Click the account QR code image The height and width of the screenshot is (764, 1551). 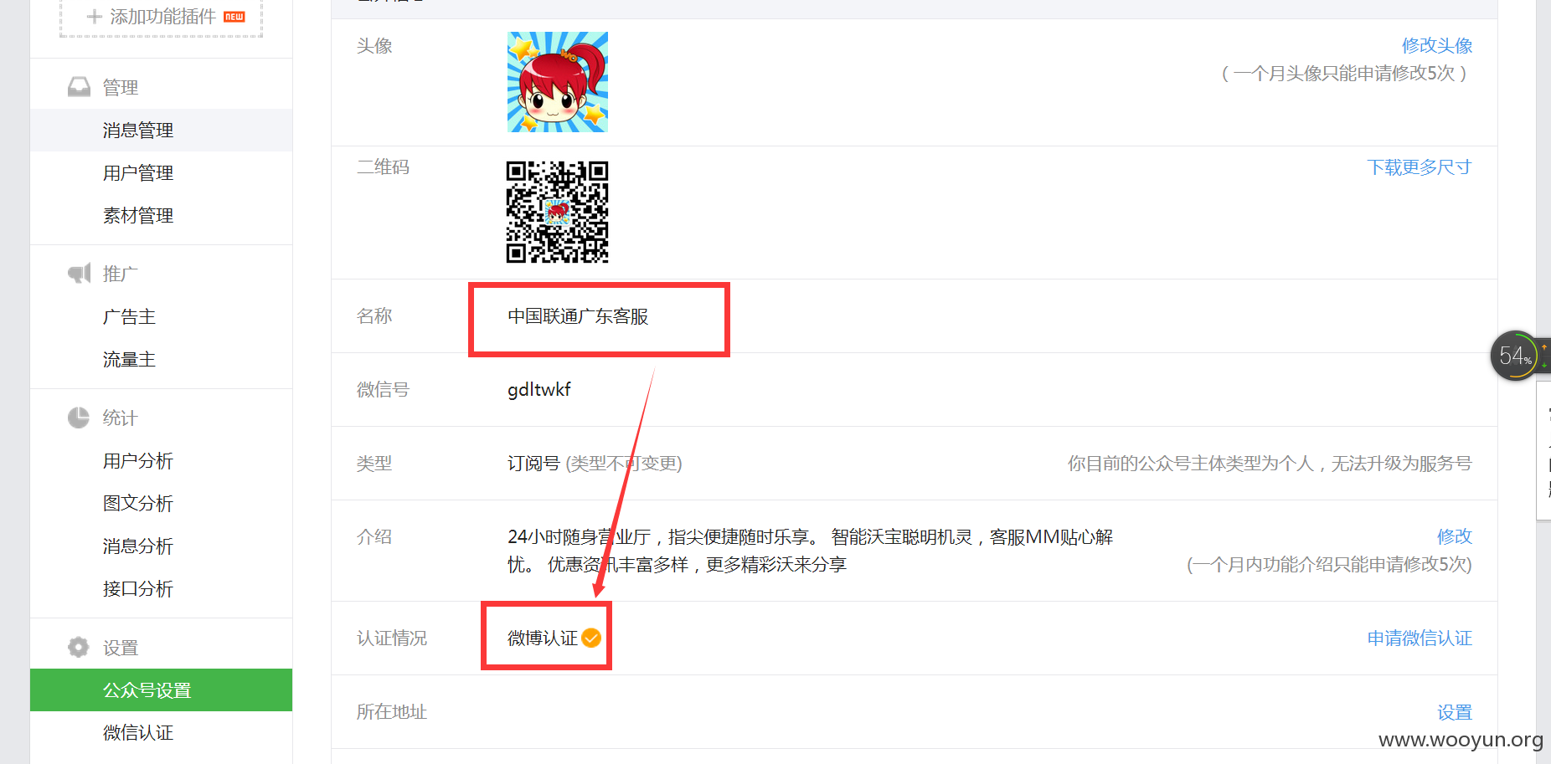click(x=558, y=213)
